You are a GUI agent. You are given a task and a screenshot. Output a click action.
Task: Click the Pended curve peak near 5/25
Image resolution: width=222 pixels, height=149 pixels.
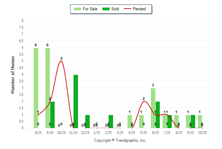pyautogui.click(x=144, y=101)
